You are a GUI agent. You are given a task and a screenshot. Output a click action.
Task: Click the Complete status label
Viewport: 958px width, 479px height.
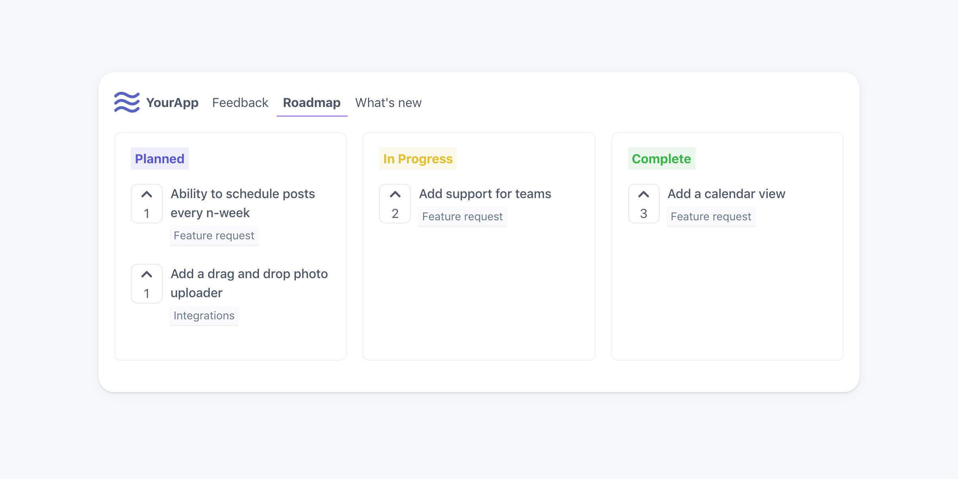point(661,159)
